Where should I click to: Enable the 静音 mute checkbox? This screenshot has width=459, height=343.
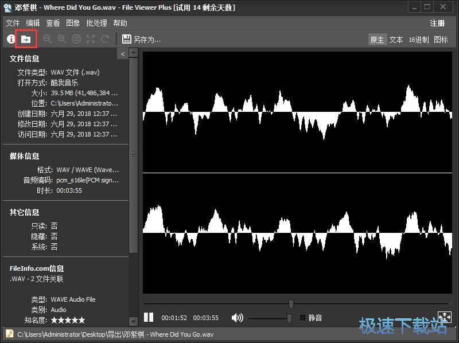click(x=303, y=317)
